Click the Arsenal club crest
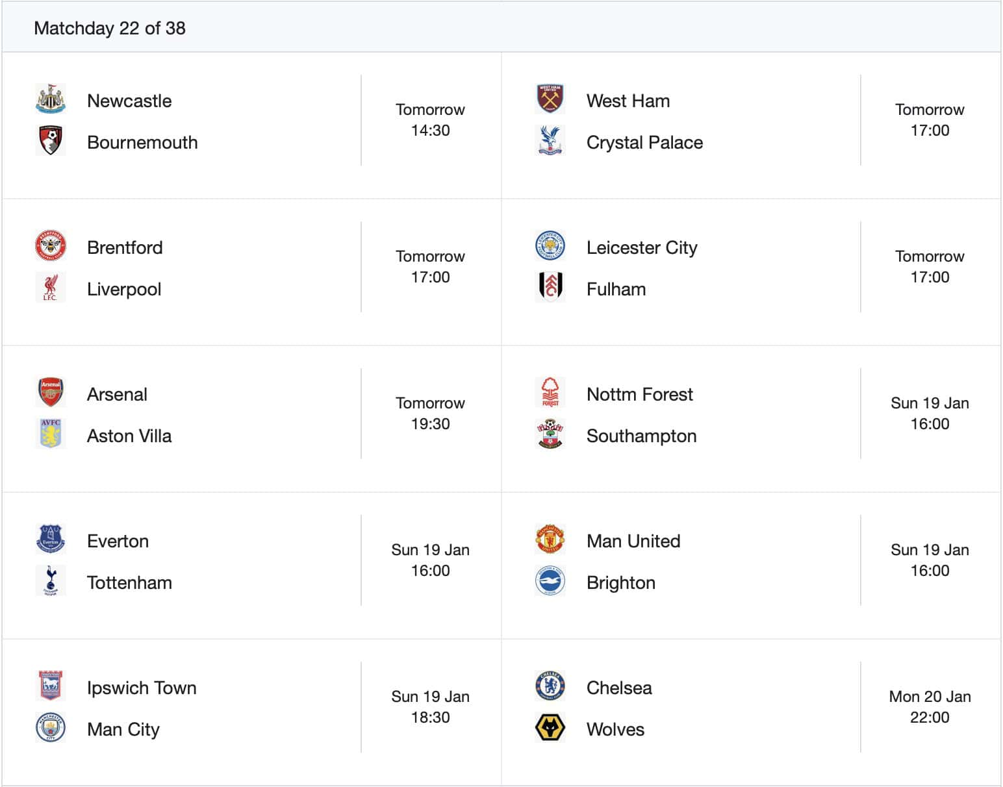Image resolution: width=1003 pixels, height=787 pixels. 50,393
